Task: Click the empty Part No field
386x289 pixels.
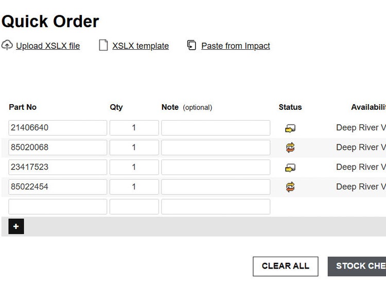Action: (58, 206)
